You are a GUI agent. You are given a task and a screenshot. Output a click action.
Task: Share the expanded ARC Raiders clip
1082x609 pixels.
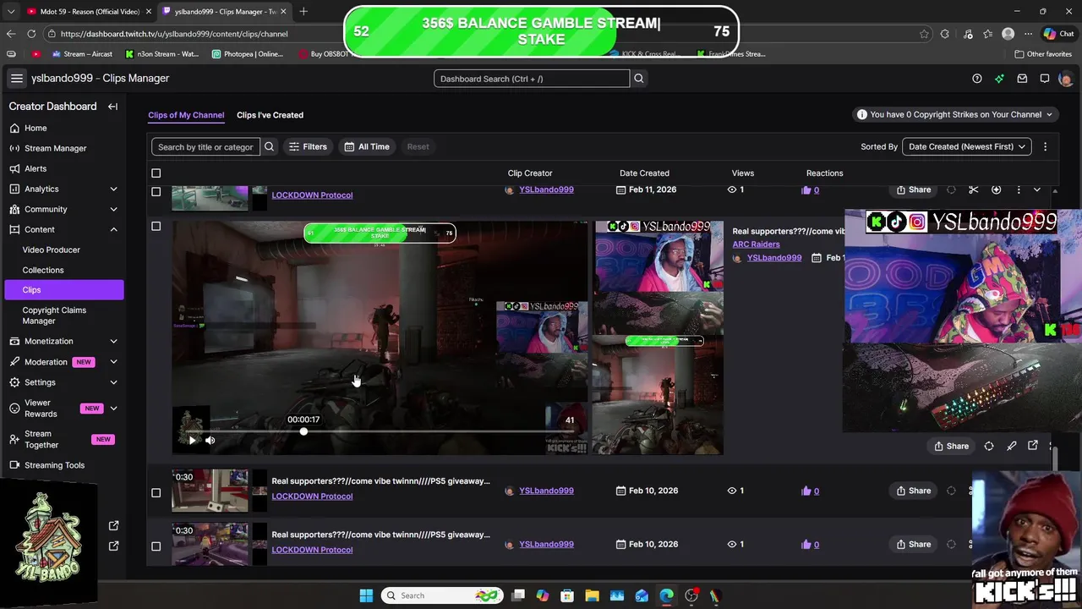coord(952,446)
